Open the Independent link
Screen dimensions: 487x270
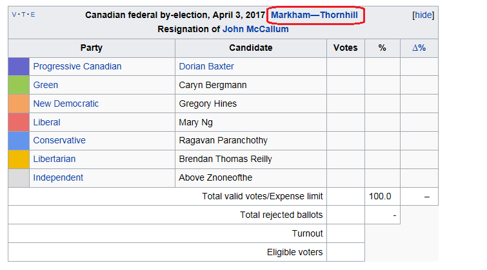point(58,177)
